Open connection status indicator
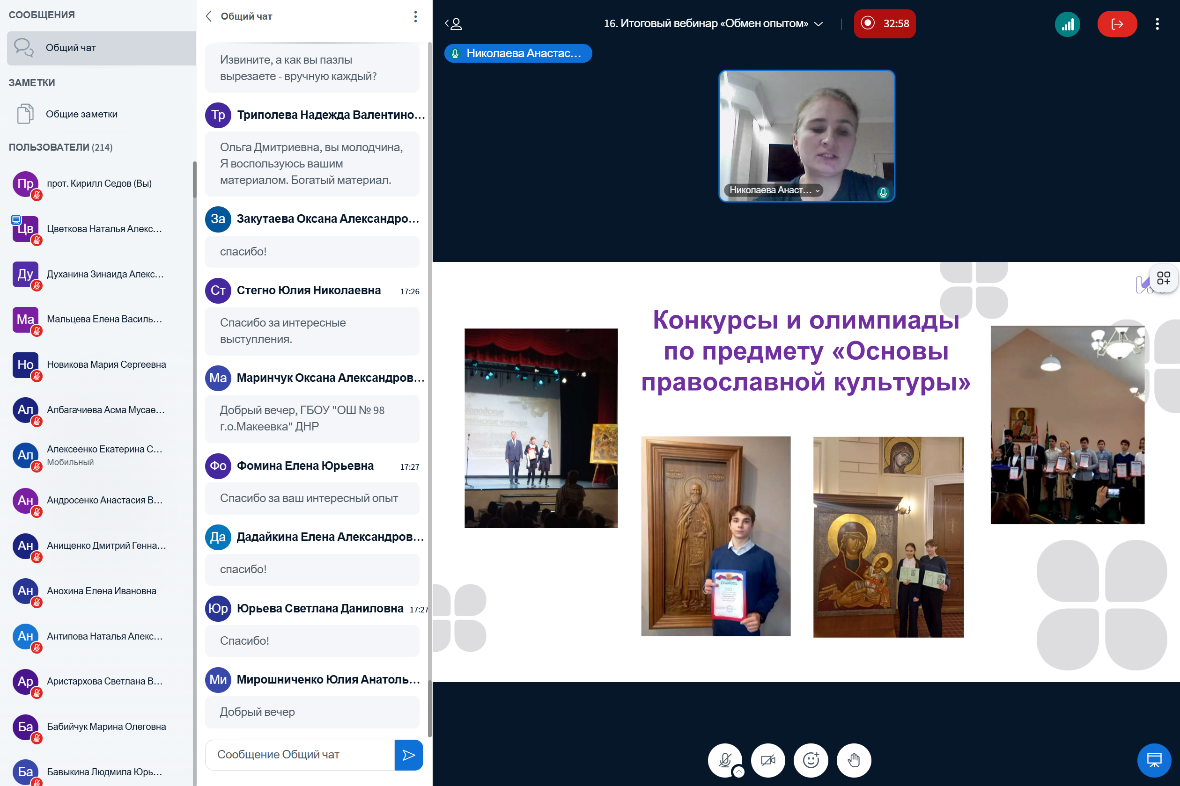This screenshot has width=1180, height=786. (1067, 23)
